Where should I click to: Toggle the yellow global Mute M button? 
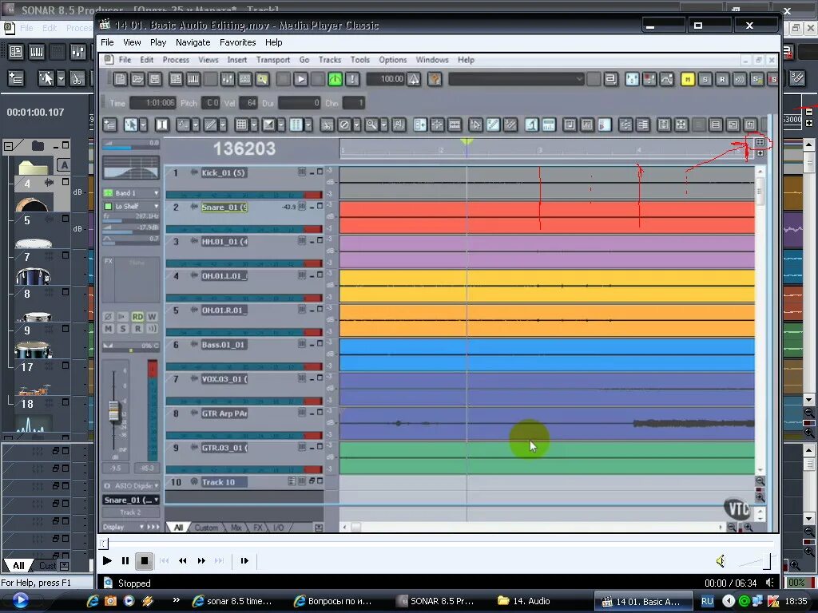coord(688,79)
